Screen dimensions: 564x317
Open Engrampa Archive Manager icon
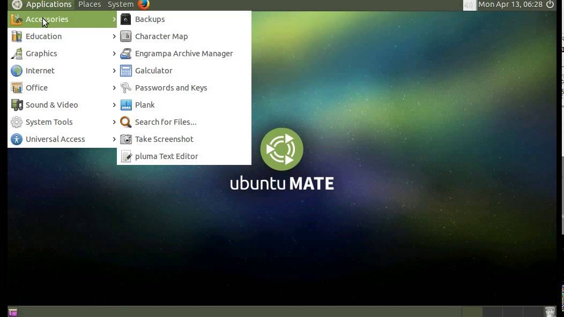click(x=125, y=54)
